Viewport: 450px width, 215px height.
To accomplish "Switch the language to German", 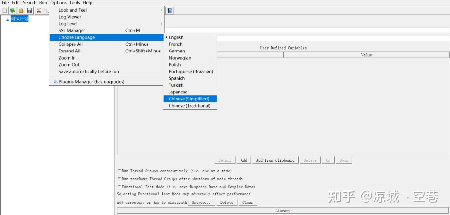I will [x=190, y=51].
